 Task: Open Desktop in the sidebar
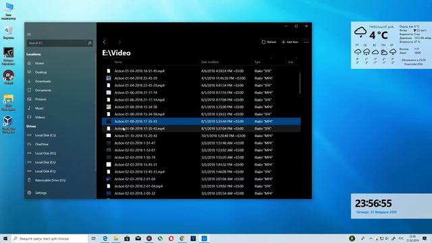pyautogui.click(x=40, y=72)
